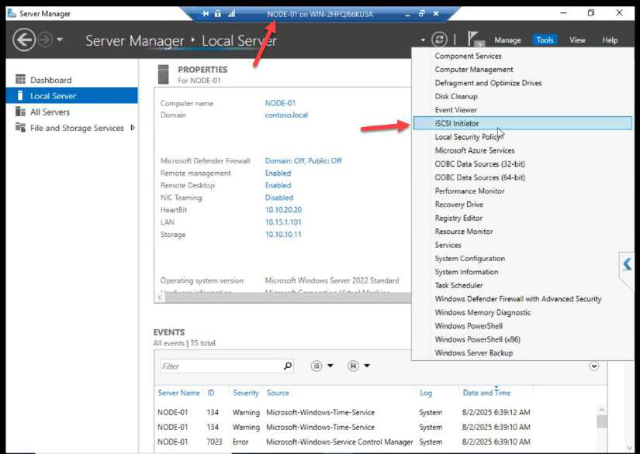The image size is (640, 454).
Task: Expand the events panel chevron button
Action: 594,366
